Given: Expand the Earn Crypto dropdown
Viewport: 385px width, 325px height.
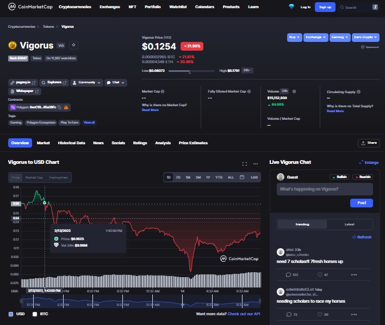Looking at the screenshot, I should coord(365,38).
